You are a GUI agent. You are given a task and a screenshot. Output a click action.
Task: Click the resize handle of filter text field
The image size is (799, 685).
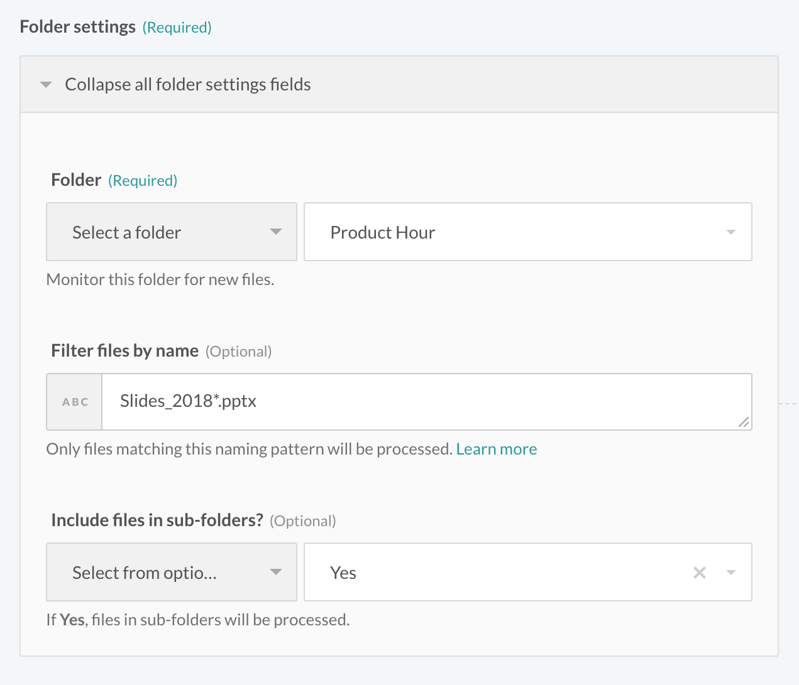[x=743, y=423]
